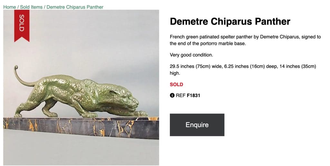The height and width of the screenshot is (166, 330).
Task: Click the info icon beside REF
Action: point(172,95)
